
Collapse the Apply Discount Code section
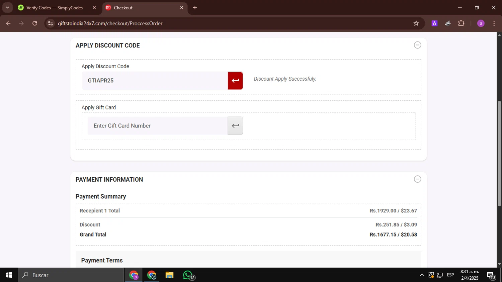pos(417,45)
